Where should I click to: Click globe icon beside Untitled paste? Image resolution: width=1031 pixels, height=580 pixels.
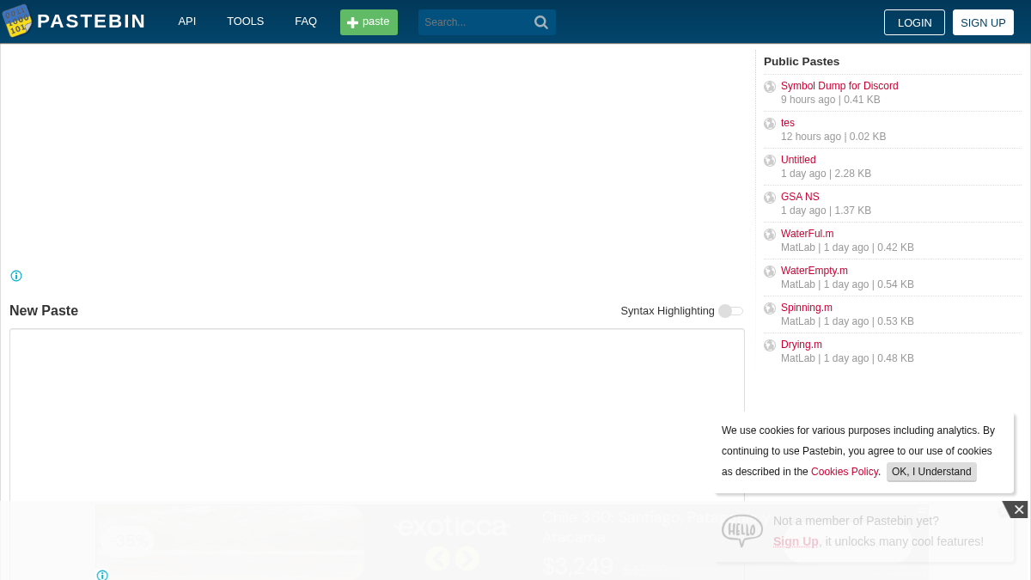point(770,161)
